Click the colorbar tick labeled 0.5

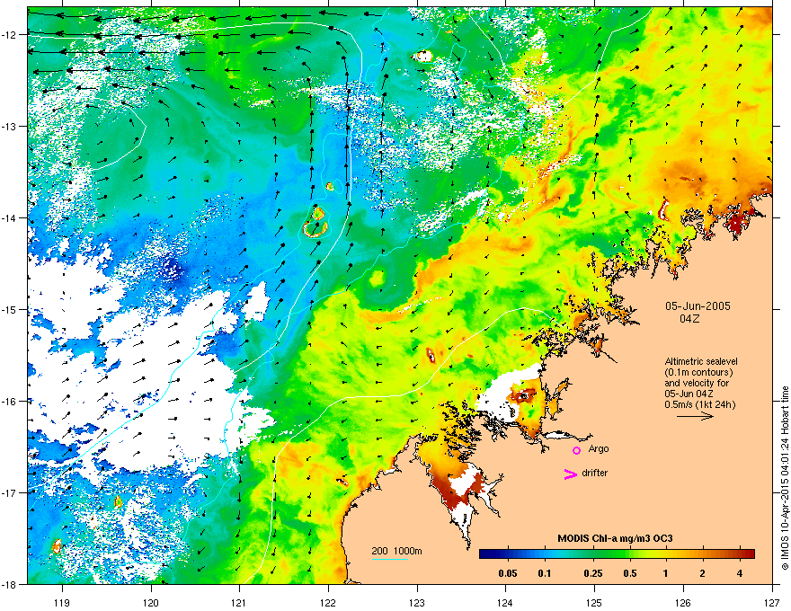(x=629, y=573)
